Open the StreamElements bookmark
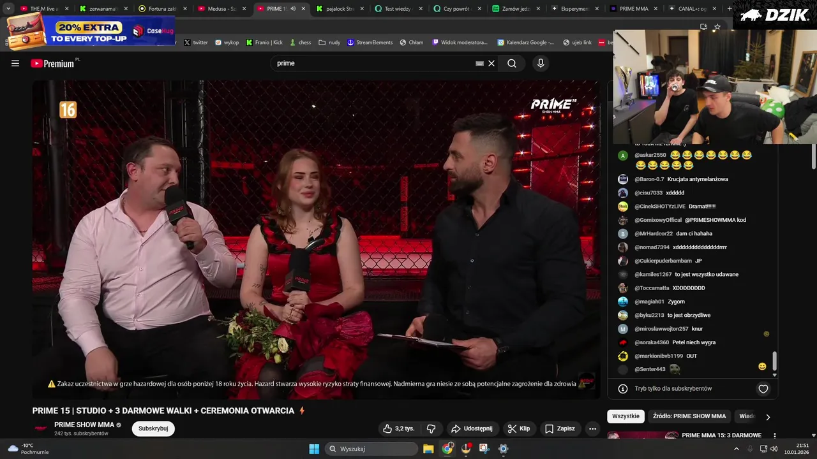Viewport: 817px width, 459px height. pos(370,42)
